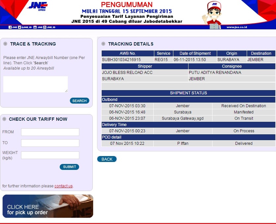Image resolution: width=276 pixels, height=224 pixels.
Task: Click receiver name P Iffan
Action: [x=183, y=143]
